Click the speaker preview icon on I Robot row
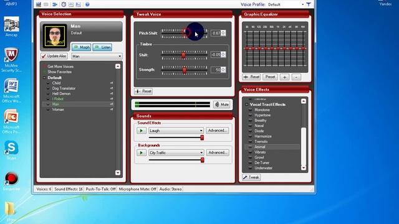Viewport: 399px width, 224px height. click(112, 99)
